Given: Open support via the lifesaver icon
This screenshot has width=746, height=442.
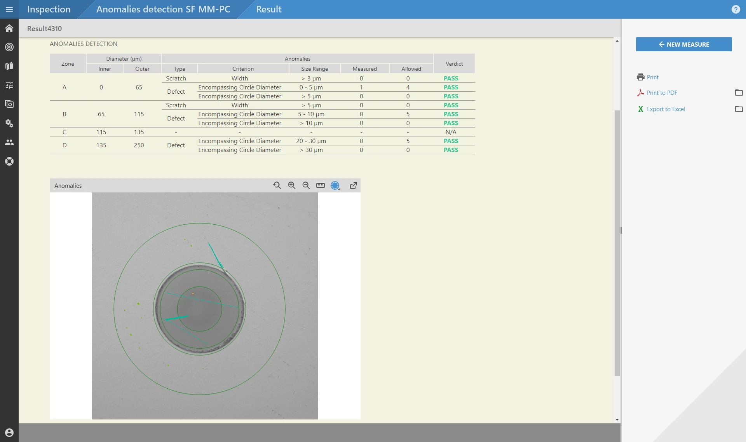Looking at the screenshot, I should pos(9,161).
